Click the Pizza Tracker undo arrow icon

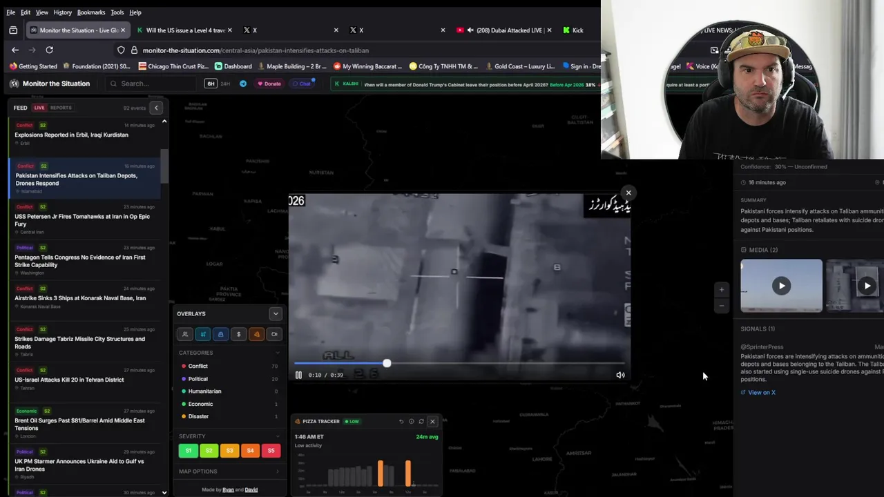(401, 421)
